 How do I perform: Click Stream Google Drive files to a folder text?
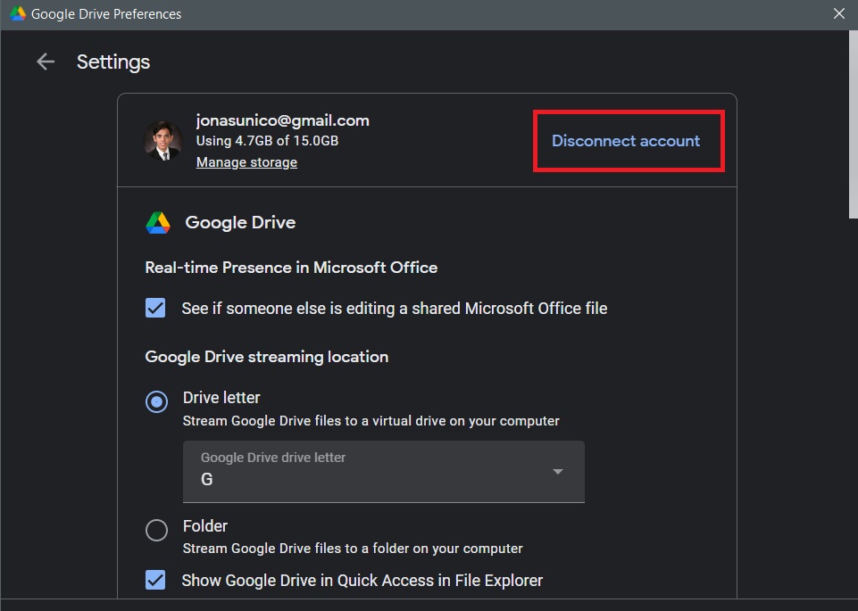click(x=353, y=549)
